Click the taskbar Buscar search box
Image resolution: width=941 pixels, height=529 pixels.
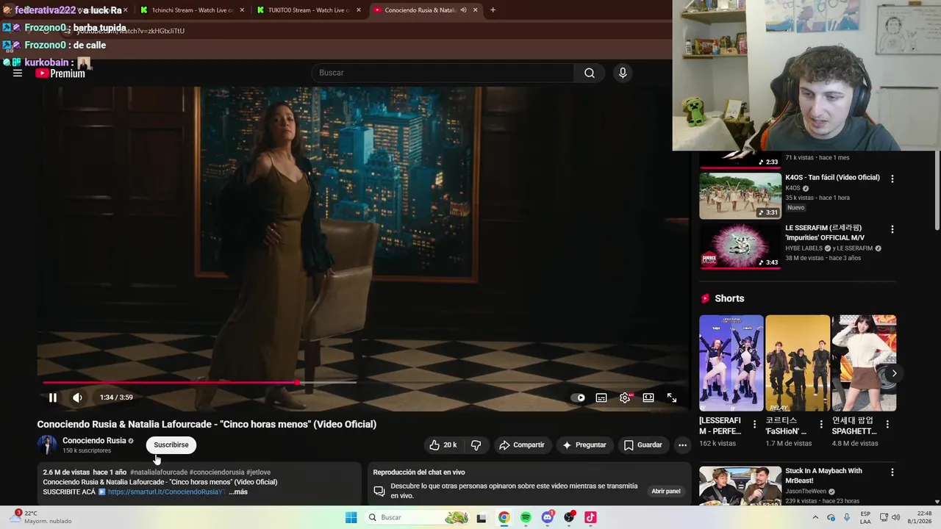click(x=418, y=517)
